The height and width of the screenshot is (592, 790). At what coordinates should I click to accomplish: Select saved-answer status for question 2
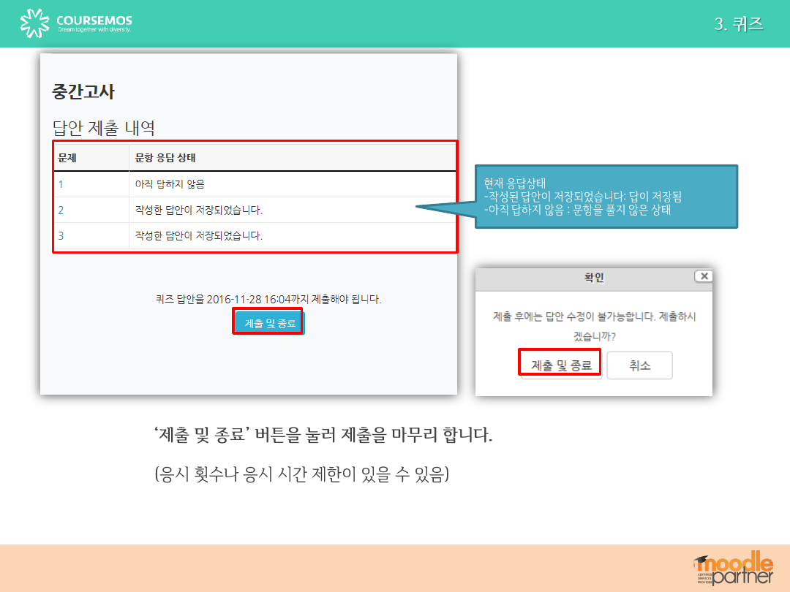(x=198, y=210)
